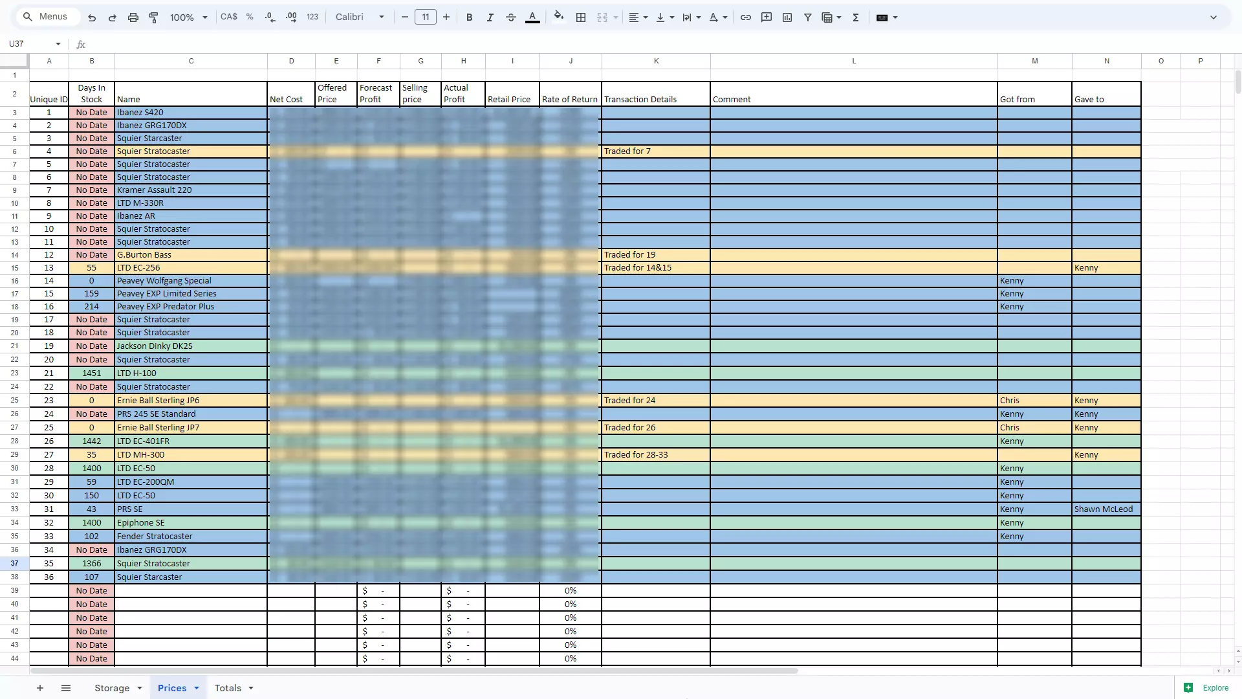This screenshot has width=1242, height=699.
Task: Click the horizontal align icon
Action: (x=634, y=17)
